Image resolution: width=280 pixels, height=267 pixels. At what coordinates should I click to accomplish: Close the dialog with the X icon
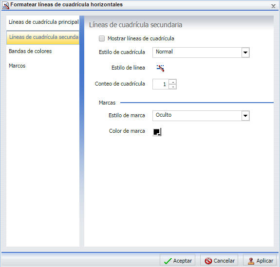[x=273, y=6]
